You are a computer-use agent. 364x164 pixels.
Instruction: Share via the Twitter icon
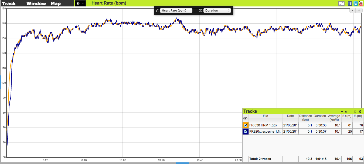click(356, 3)
